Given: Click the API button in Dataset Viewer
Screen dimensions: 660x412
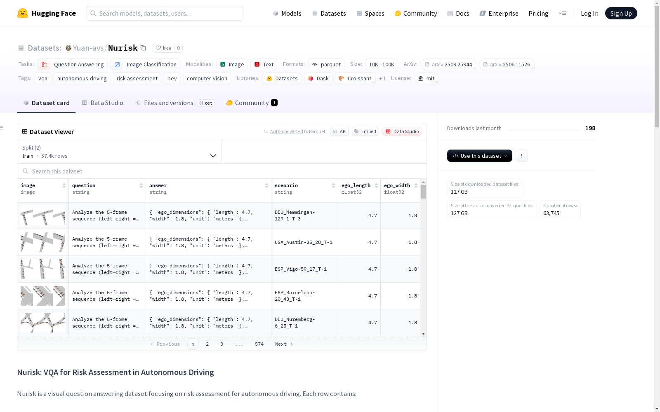Looking at the screenshot, I should tap(339, 131).
